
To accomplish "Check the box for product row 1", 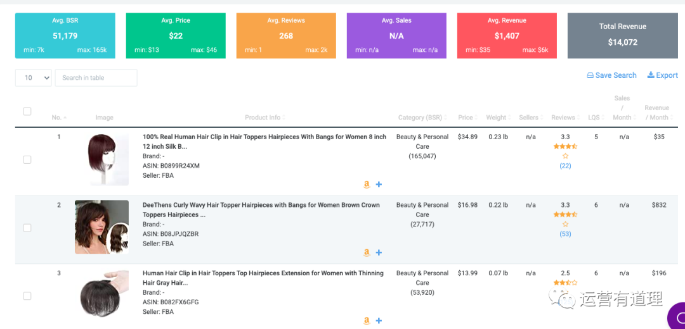I will pos(27,159).
